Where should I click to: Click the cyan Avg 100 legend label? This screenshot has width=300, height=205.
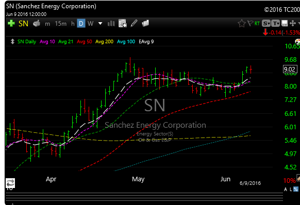coord(126,42)
